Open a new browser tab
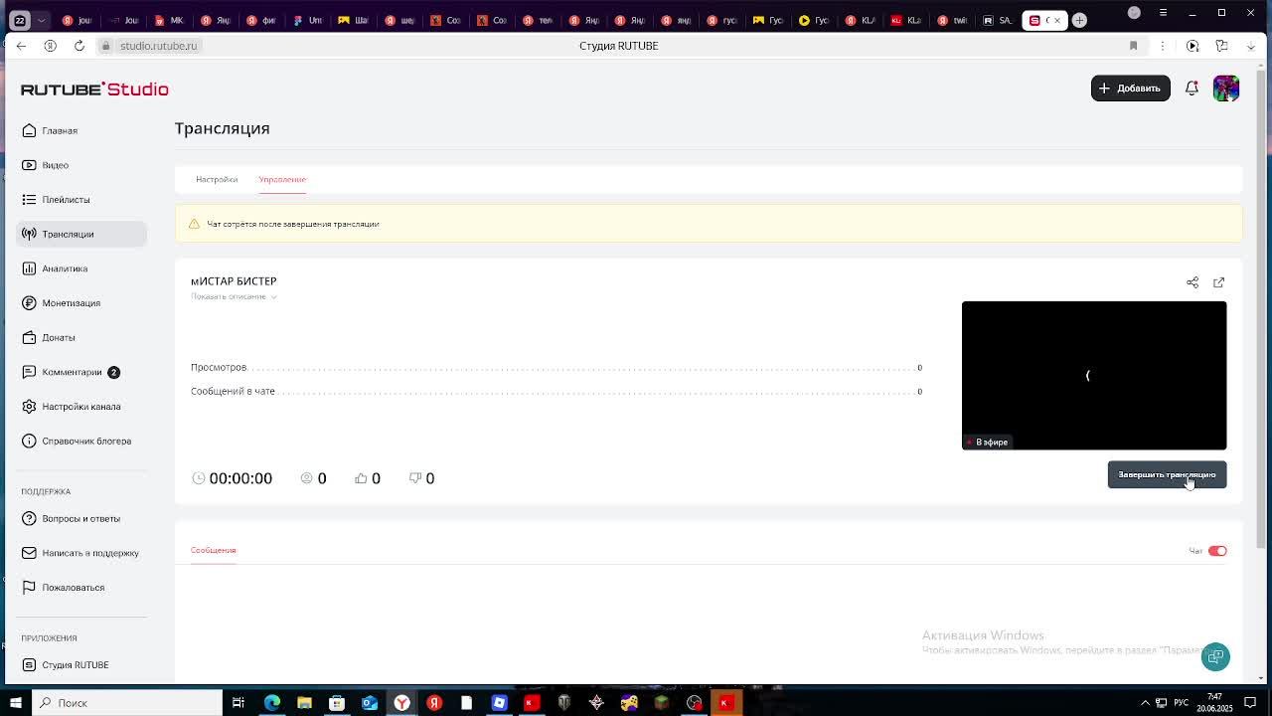Image resolution: width=1272 pixels, height=716 pixels. tap(1079, 20)
